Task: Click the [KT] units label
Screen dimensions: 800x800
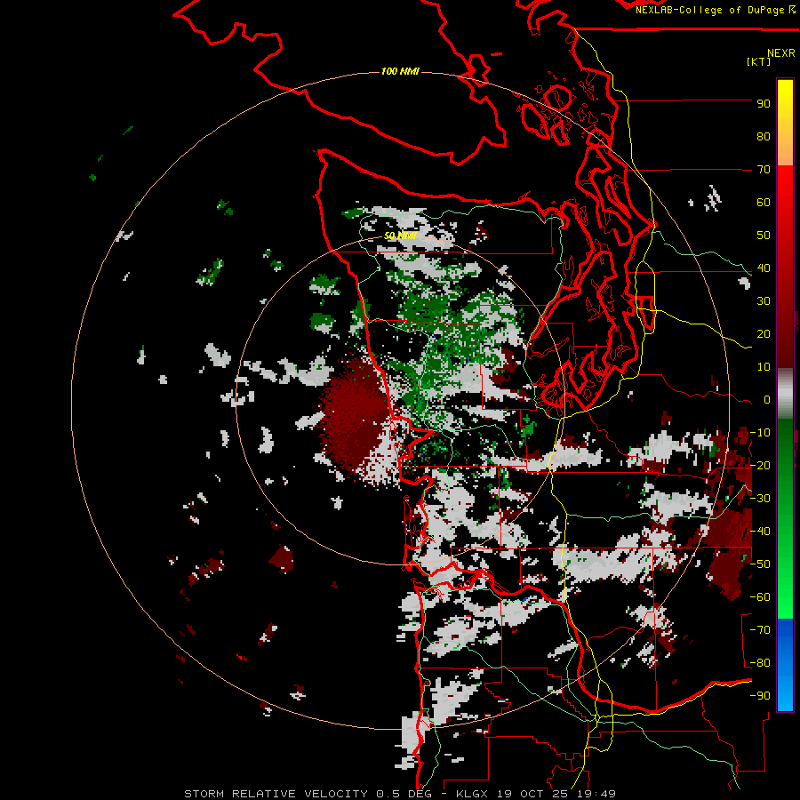Action: (x=759, y=61)
